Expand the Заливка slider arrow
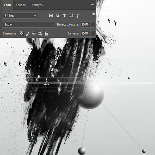The height and width of the screenshot is (155, 155). coord(93,33)
